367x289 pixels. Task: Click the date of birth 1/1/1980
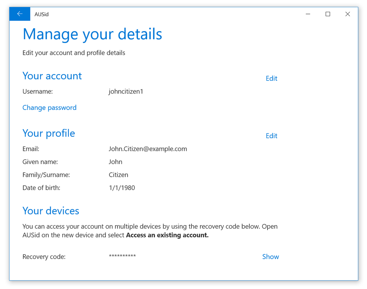(121, 187)
